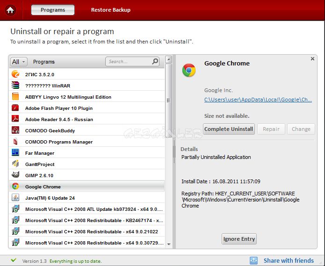
Task: Click 'Size not available.' text
Action: 227,116
